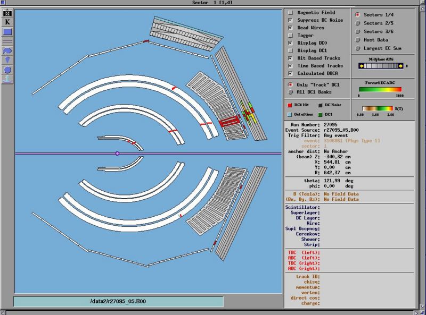Click the red DC0 Hit color swatch

(290, 105)
